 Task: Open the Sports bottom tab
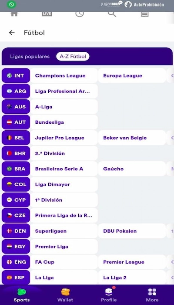[x=22, y=295]
